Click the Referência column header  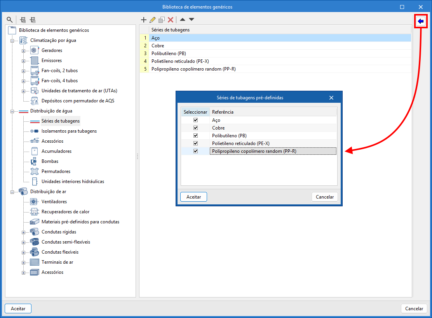tap(273, 112)
